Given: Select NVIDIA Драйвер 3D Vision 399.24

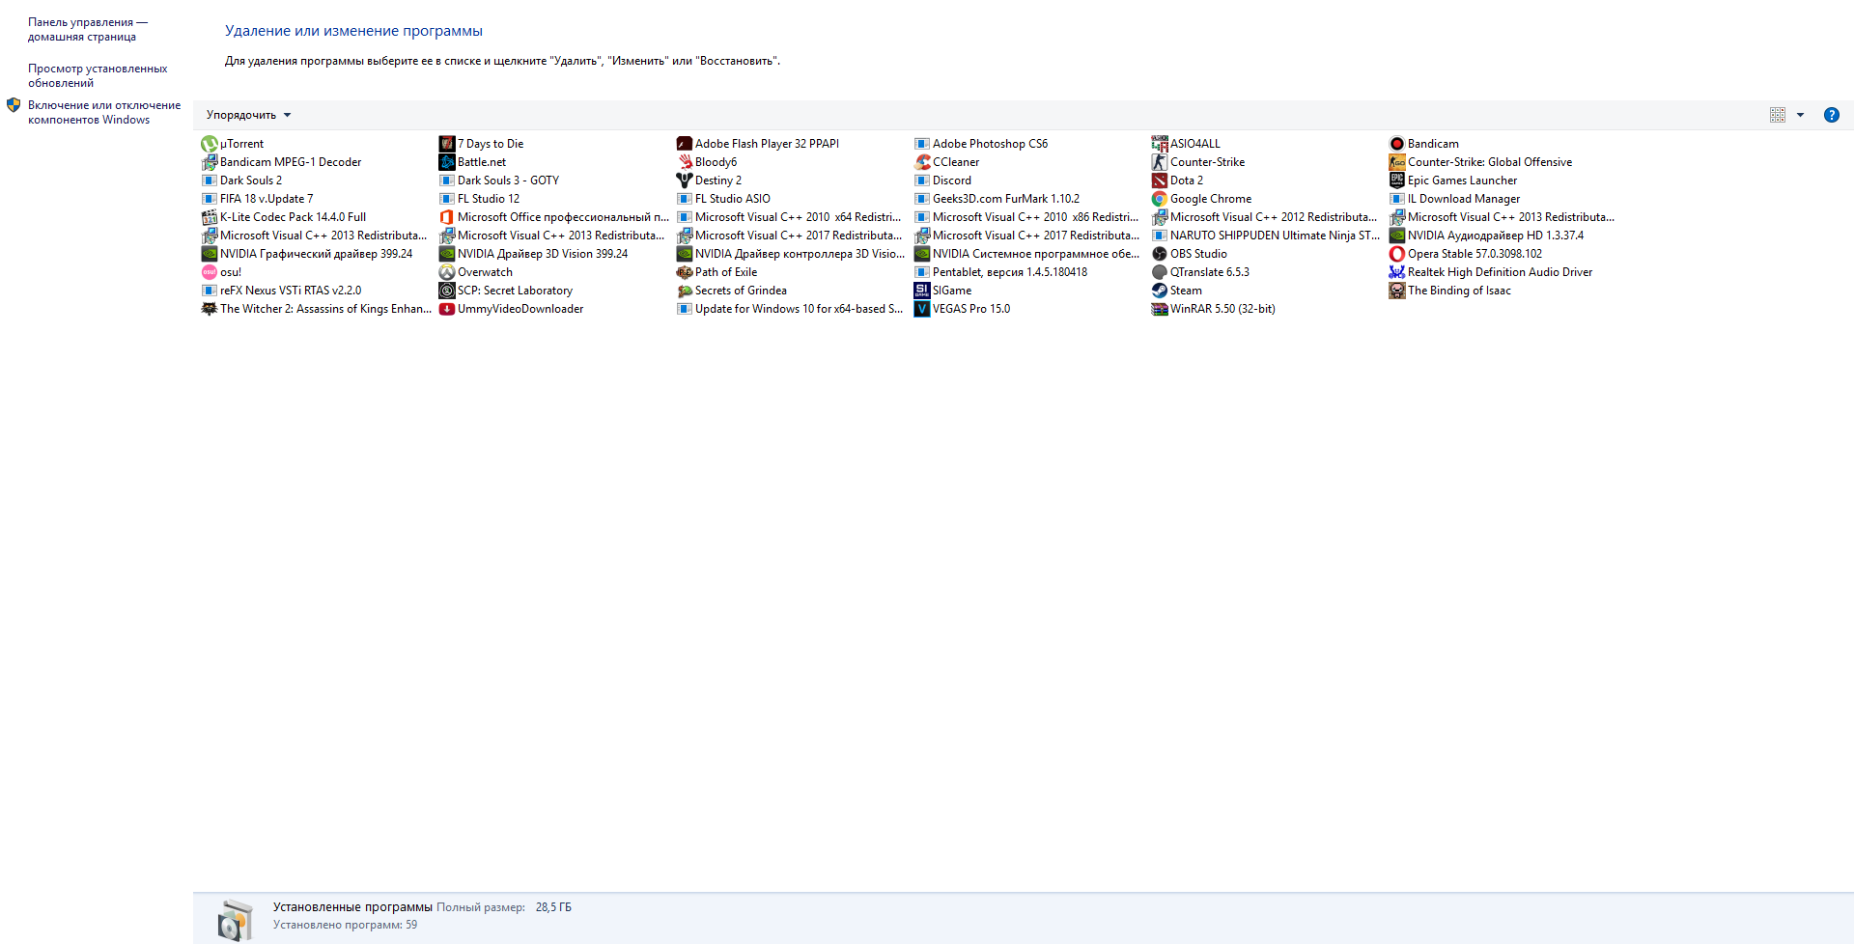Looking at the screenshot, I should [x=534, y=254].
